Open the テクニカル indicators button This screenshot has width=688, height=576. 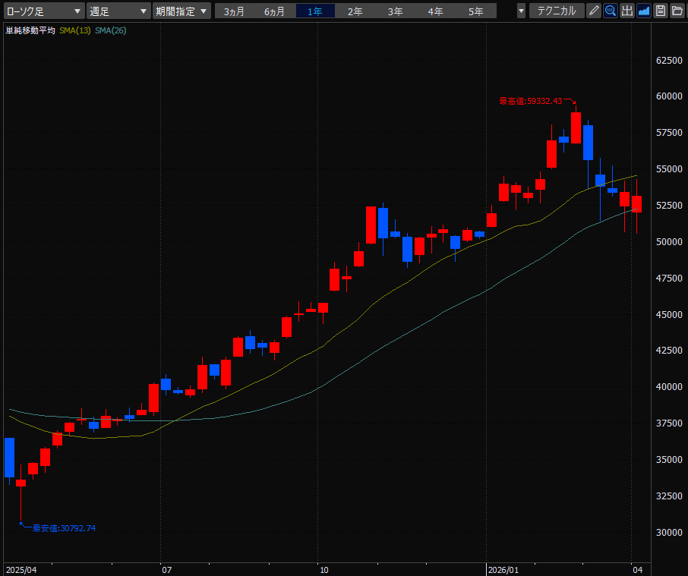point(557,11)
